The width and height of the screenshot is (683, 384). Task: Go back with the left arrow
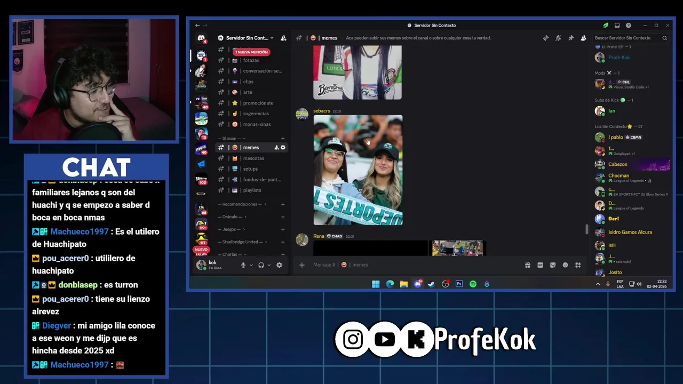pyautogui.click(x=197, y=25)
